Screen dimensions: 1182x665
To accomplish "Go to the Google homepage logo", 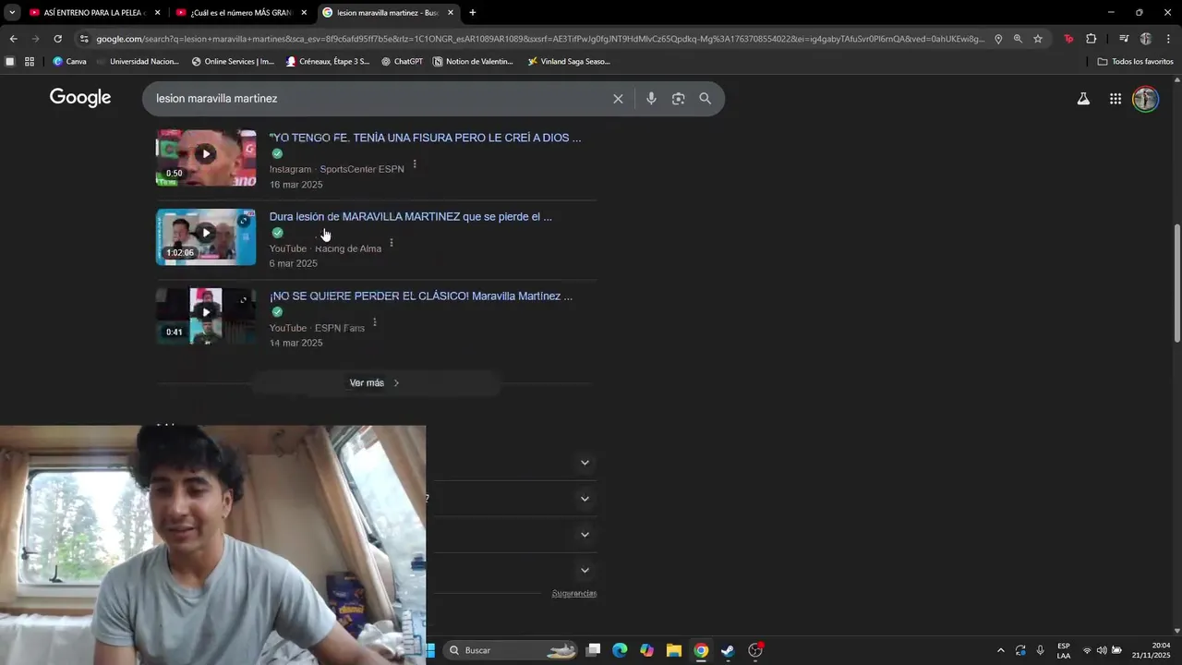I will (x=80, y=98).
